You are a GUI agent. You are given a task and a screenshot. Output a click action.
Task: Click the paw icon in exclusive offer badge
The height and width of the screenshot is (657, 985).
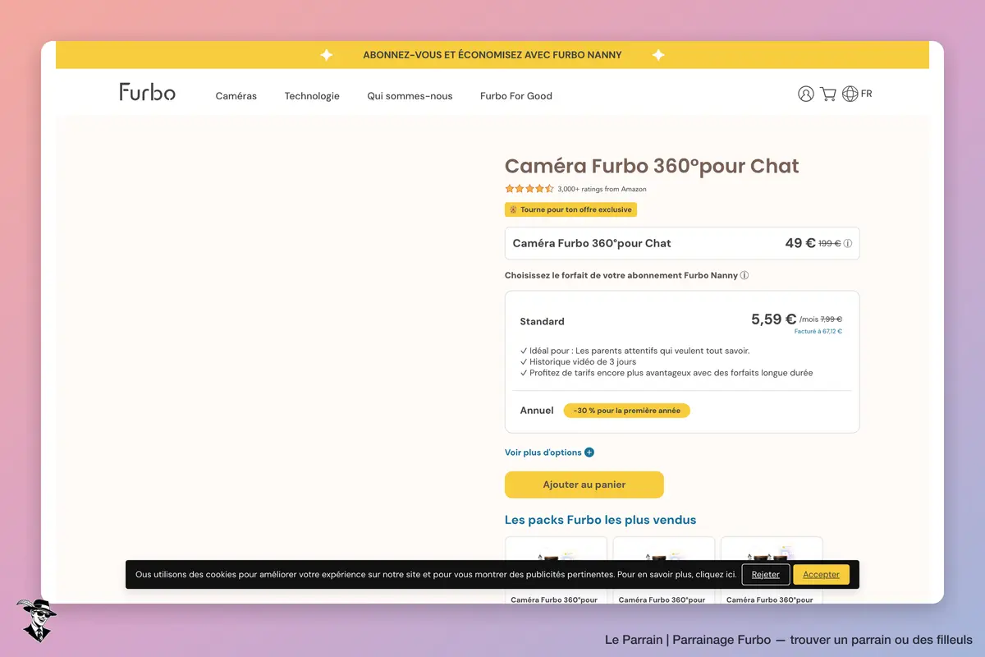coord(513,209)
